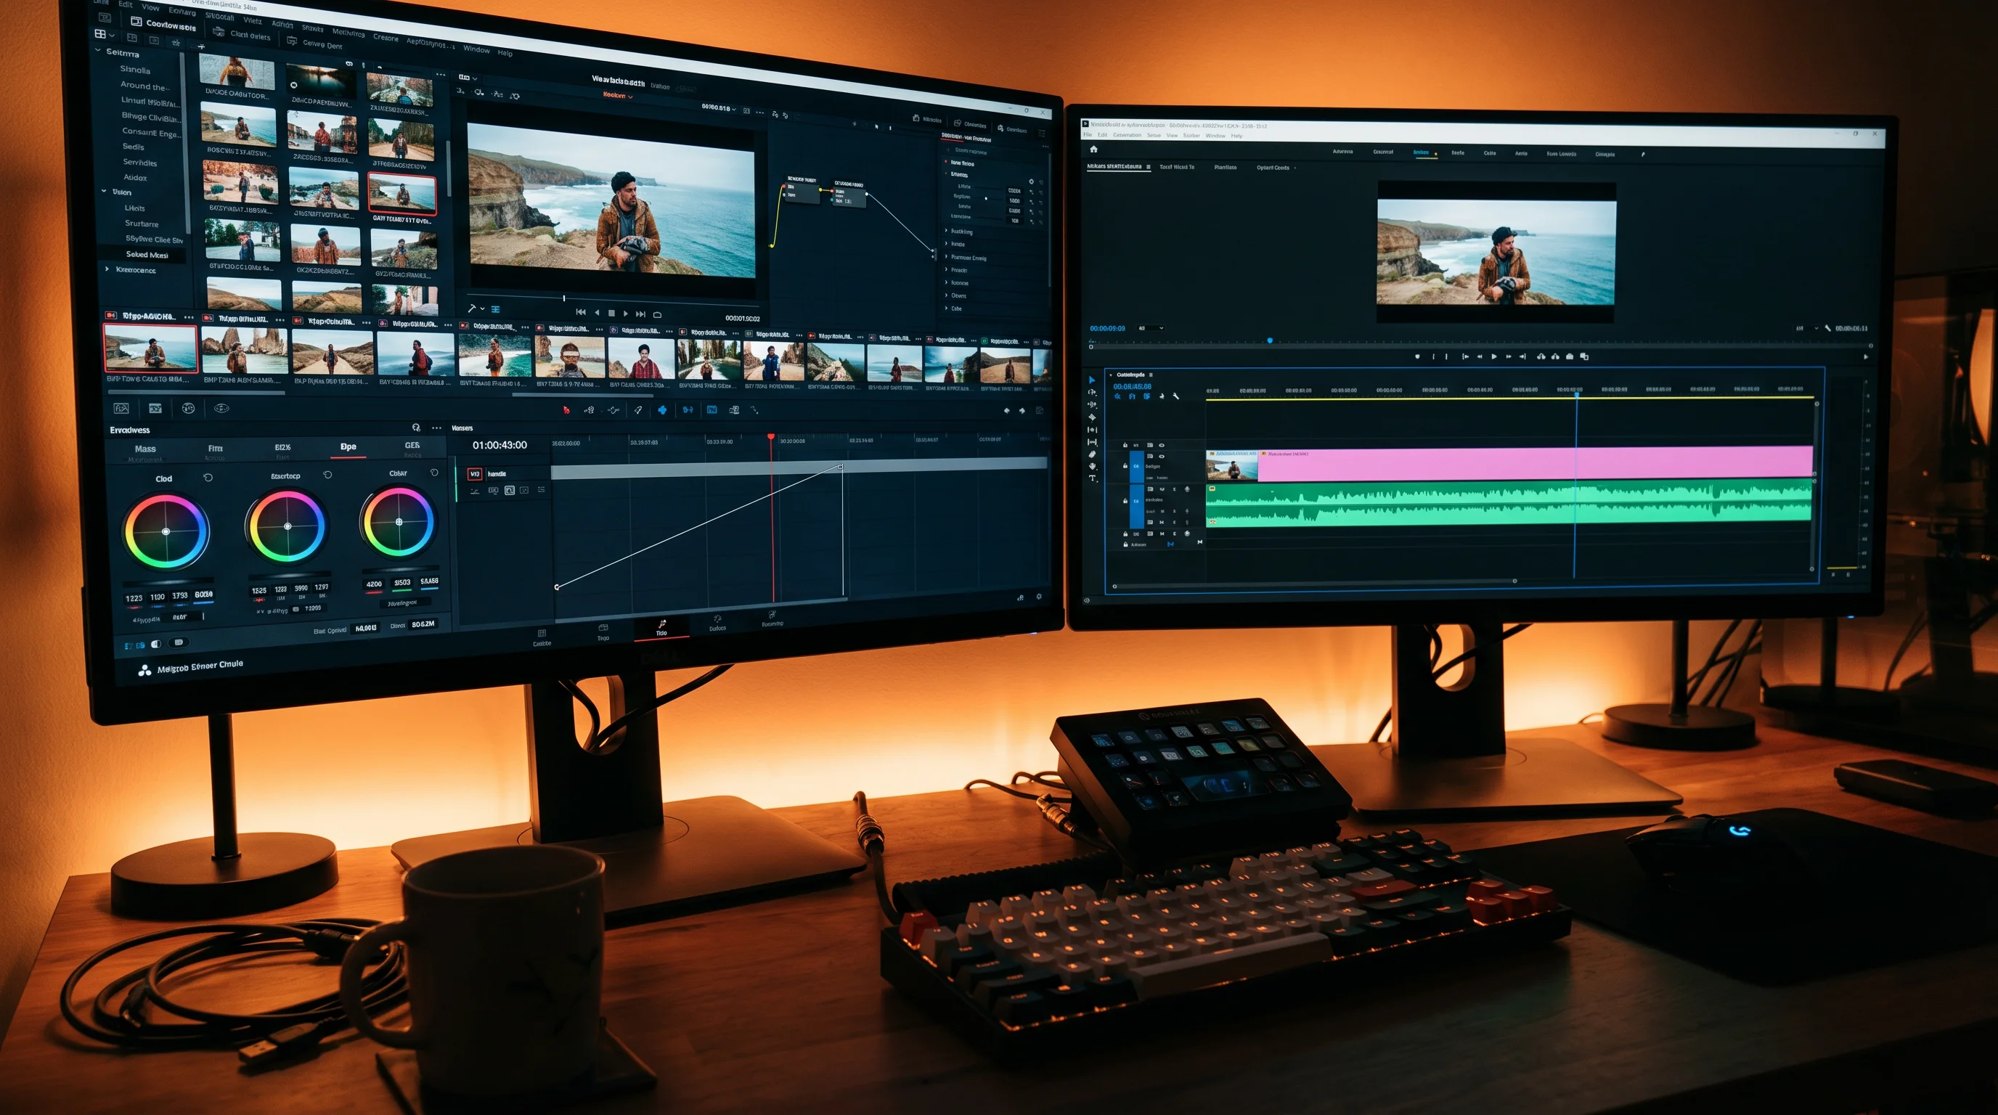Toggle the V13 track button in curve editor

click(475, 474)
